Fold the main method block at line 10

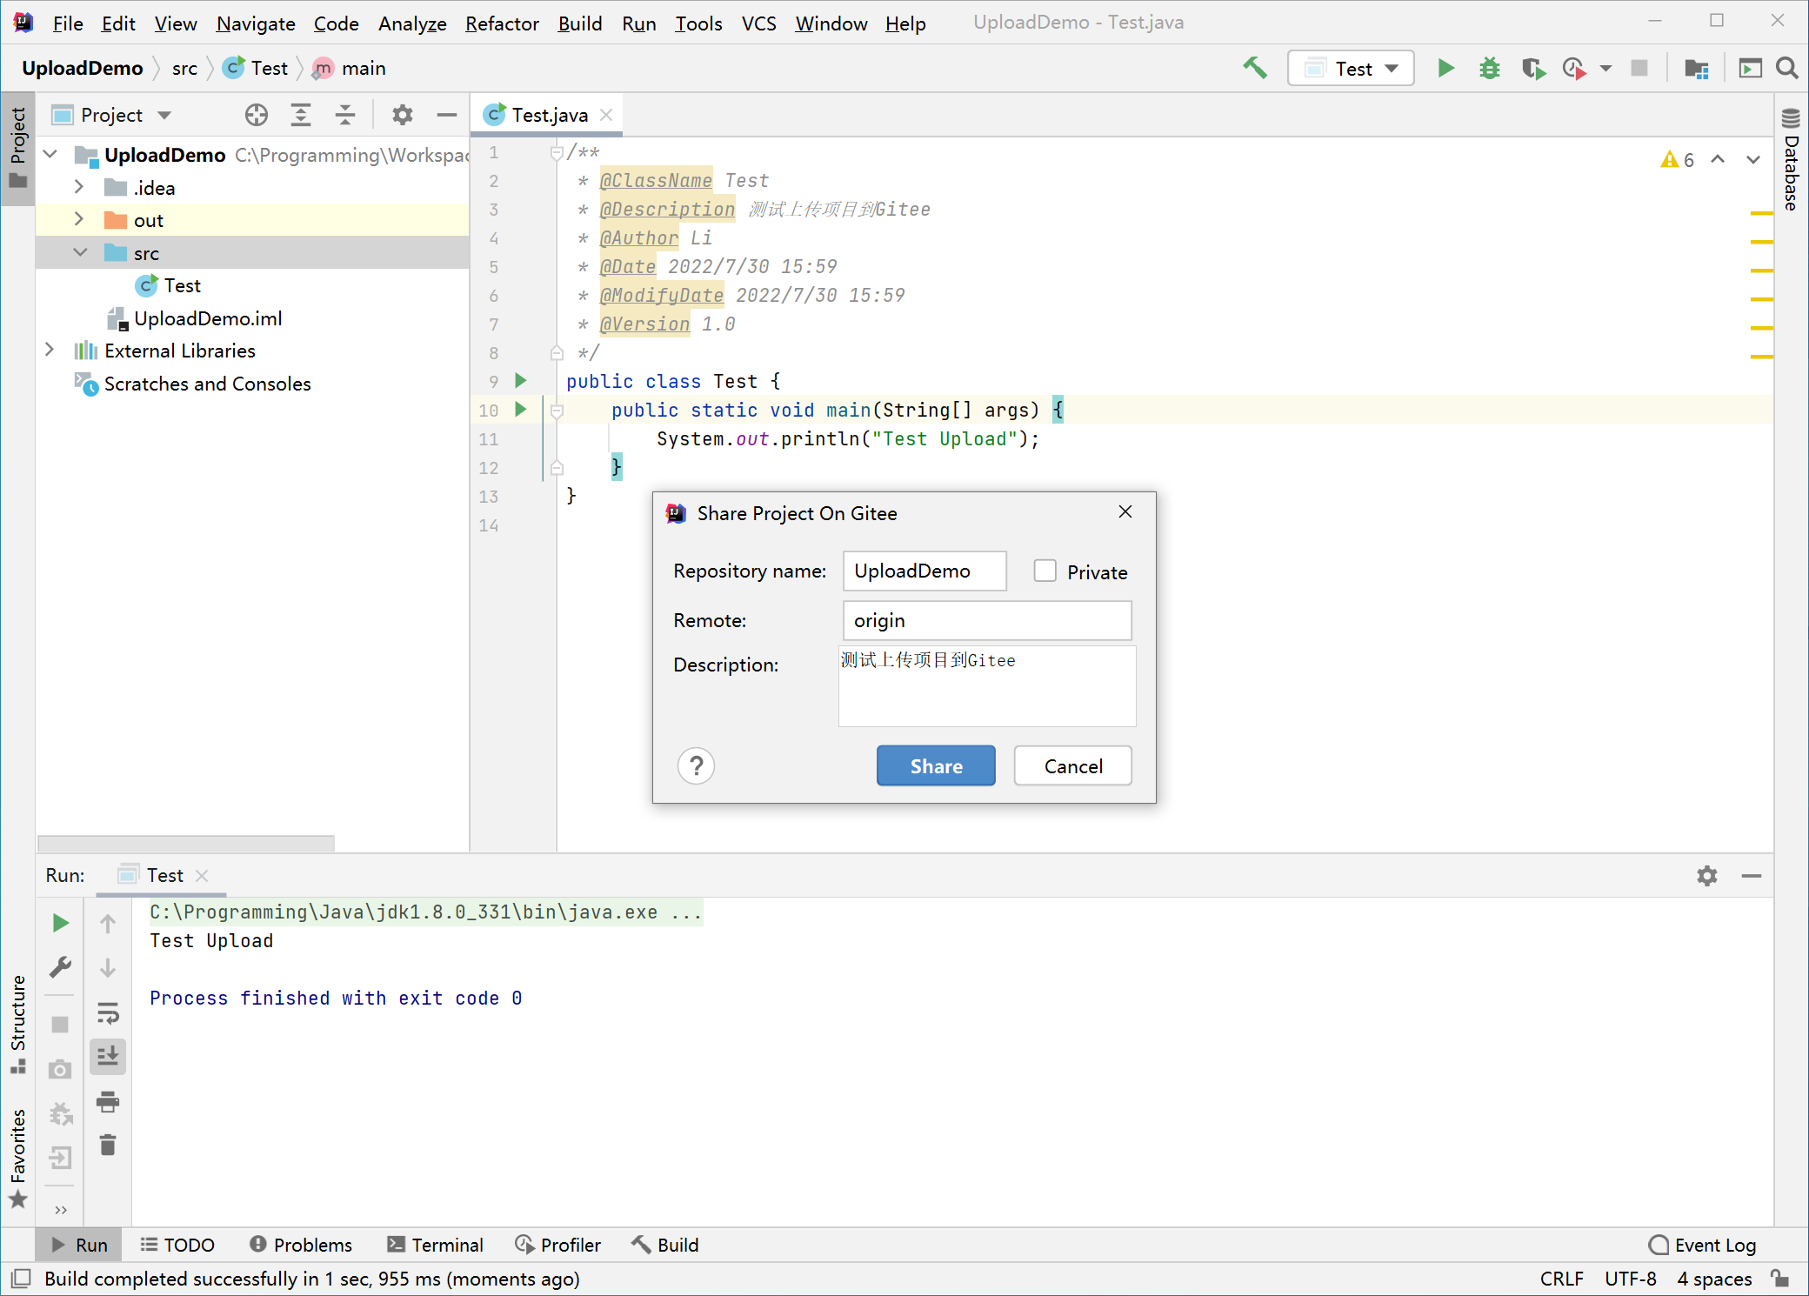click(x=557, y=411)
